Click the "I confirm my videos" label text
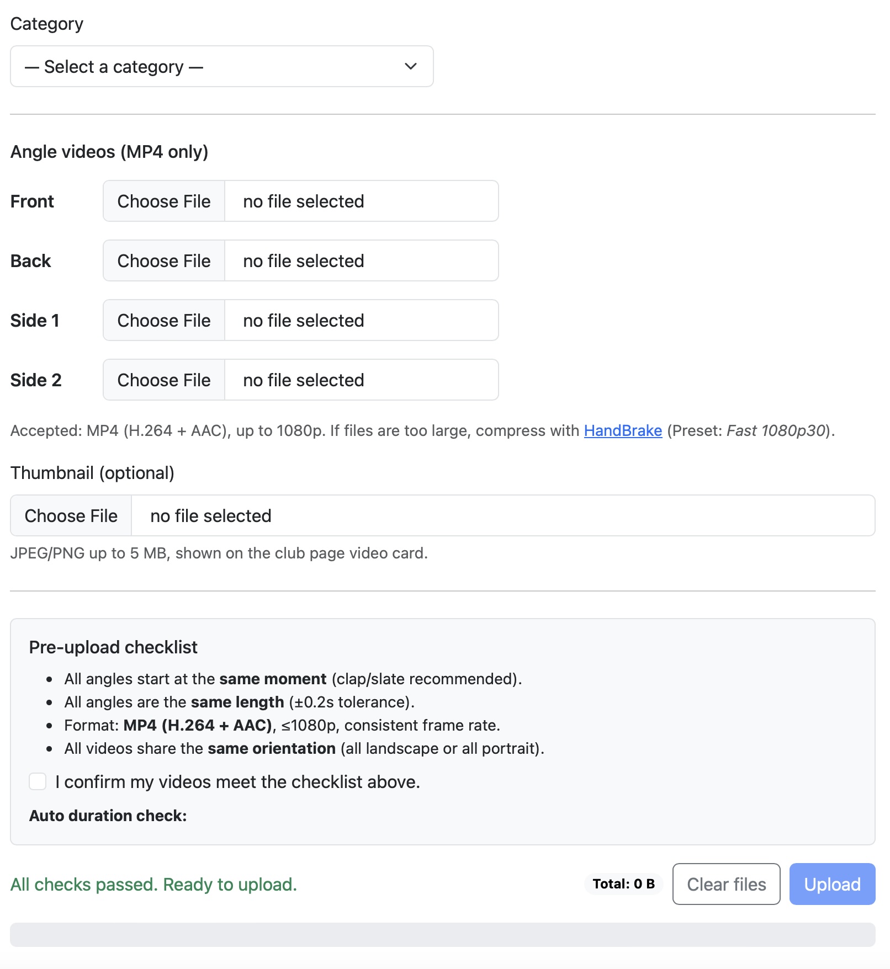 [x=237, y=782]
